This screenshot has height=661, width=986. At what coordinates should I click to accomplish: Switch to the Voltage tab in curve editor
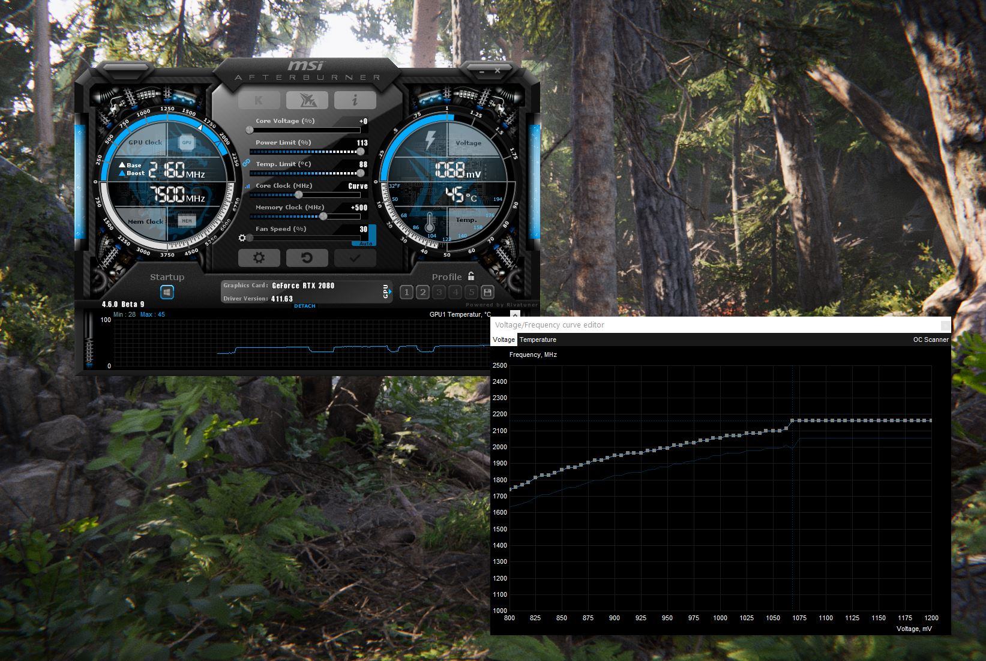[x=504, y=339]
